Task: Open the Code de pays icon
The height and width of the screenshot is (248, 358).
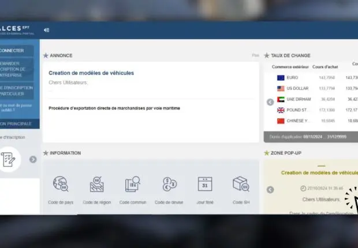Action: point(61,183)
